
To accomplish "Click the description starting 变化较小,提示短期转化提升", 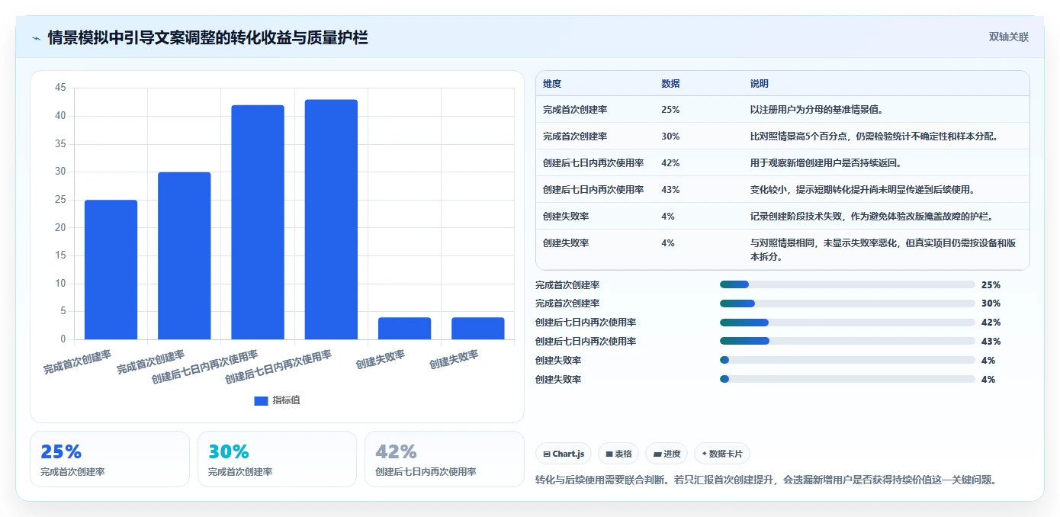I will pyautogui.click(x=862, y=190).
